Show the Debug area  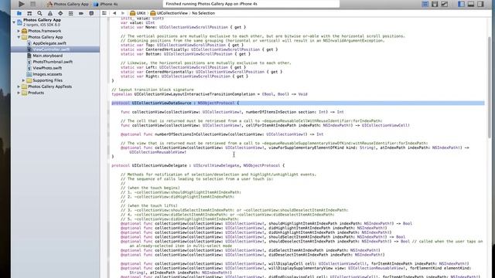coord(471,4)
